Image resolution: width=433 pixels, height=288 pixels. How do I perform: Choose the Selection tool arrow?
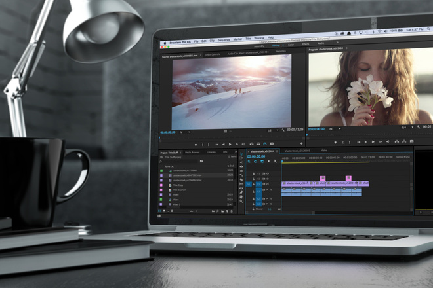(241, 154)
